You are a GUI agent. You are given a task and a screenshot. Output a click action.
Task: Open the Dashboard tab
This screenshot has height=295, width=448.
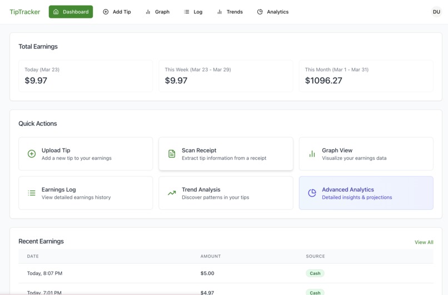(x=71, y=12)
